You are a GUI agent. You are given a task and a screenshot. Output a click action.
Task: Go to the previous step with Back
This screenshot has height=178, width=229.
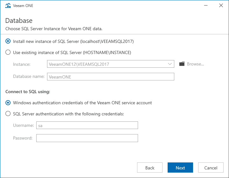(x=150, y=168)
